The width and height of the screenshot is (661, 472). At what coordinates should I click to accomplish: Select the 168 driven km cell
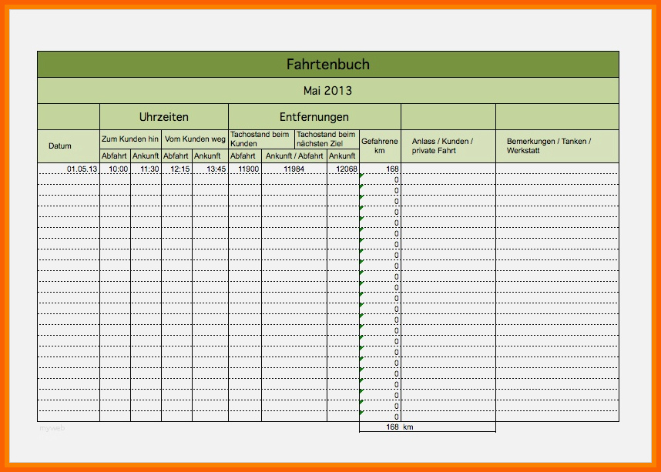tap(381, 169)
